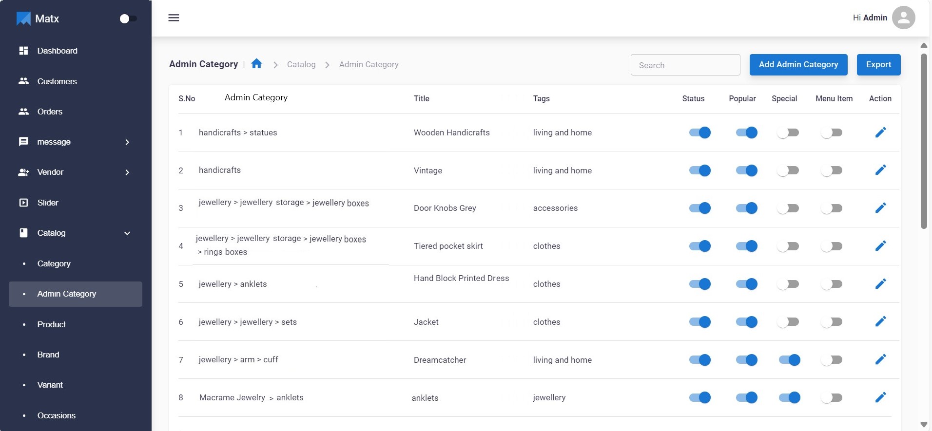Image resolution: width=932 pixels, height=431 pixels.
Task: Click in the Search input field
Action: pyautogui.click(x=685, y=65)
